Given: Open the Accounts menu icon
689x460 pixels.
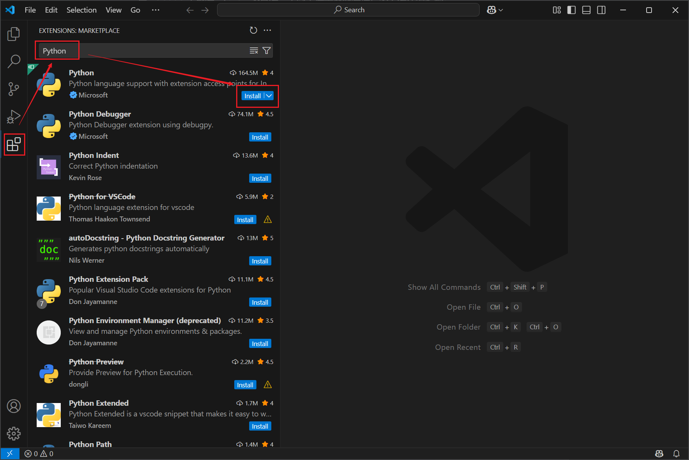Looking at the screenshot, I should tap(14, 406).
